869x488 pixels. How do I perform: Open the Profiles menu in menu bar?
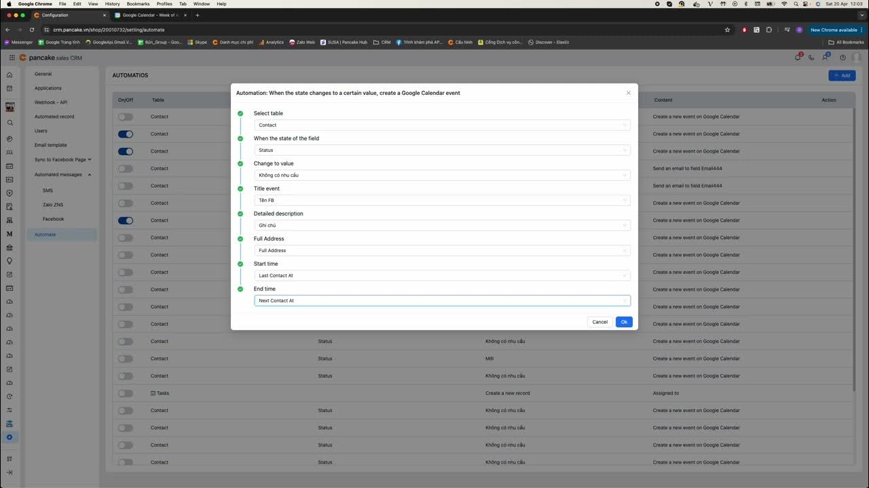pyautogui.click(x=164, y=4)
